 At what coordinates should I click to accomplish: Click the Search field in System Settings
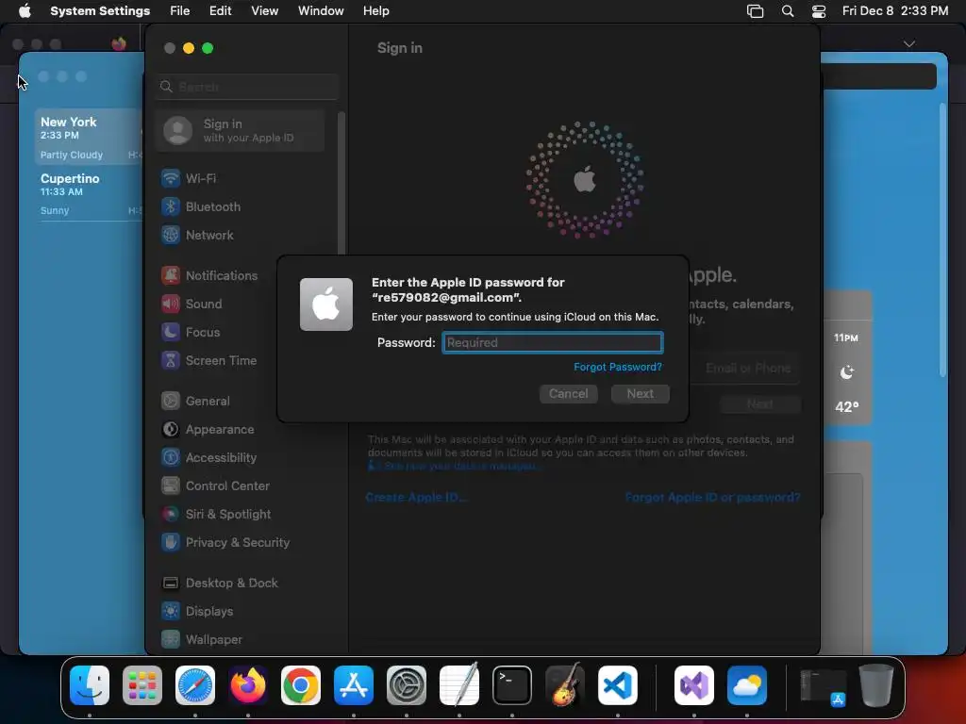[x=248, y=87]
